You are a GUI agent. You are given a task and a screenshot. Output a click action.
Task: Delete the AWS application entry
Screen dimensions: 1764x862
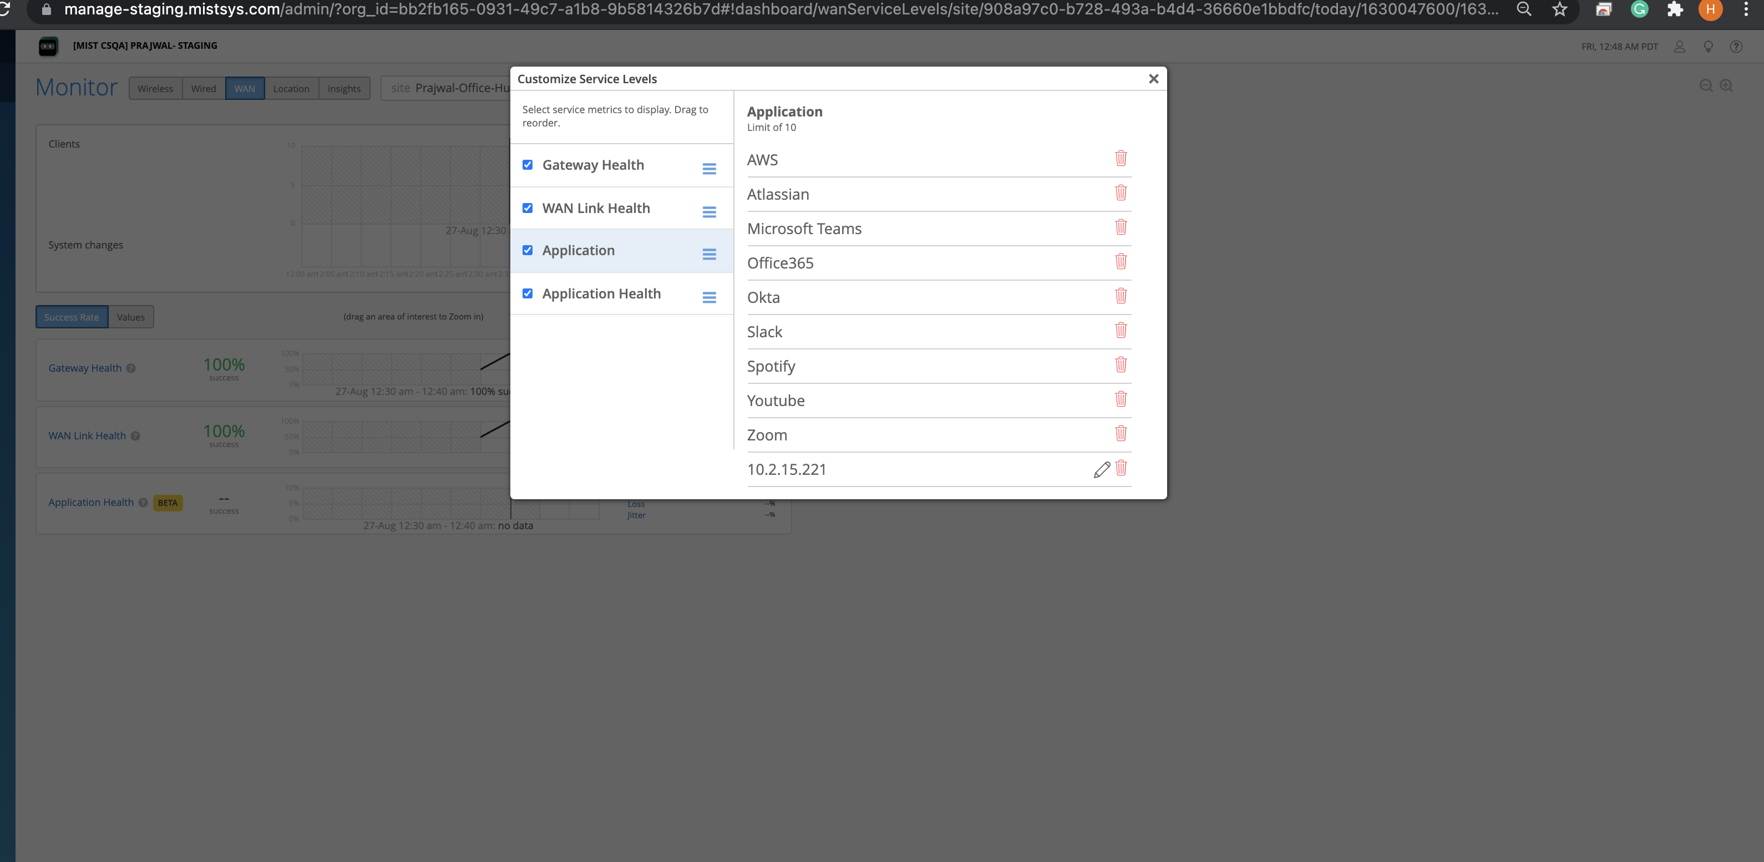point(1121,158)
